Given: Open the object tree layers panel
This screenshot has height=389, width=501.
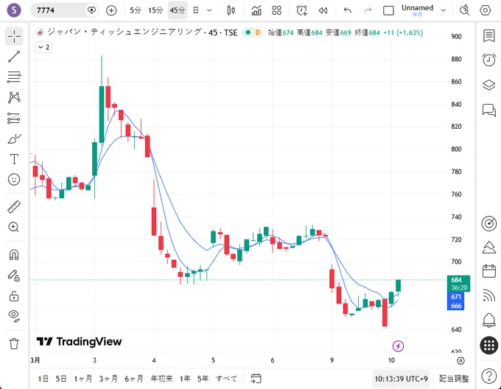Looking at the screenshot, I should [489, 85].
